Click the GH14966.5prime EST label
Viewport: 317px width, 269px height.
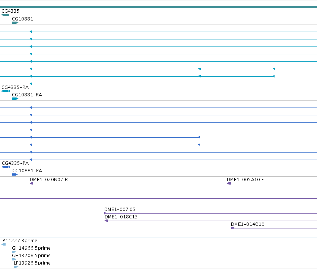point(31,248)
